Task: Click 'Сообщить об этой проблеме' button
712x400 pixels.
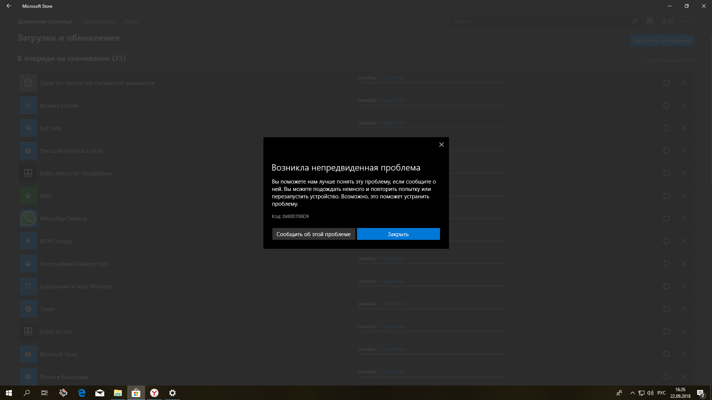Action: [314, 234]
